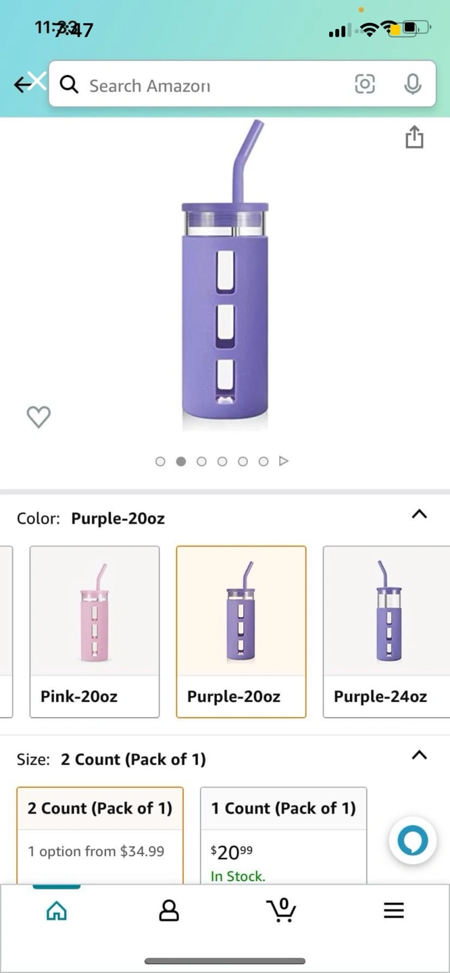Jump to third product image dot

tap(201, 461)
